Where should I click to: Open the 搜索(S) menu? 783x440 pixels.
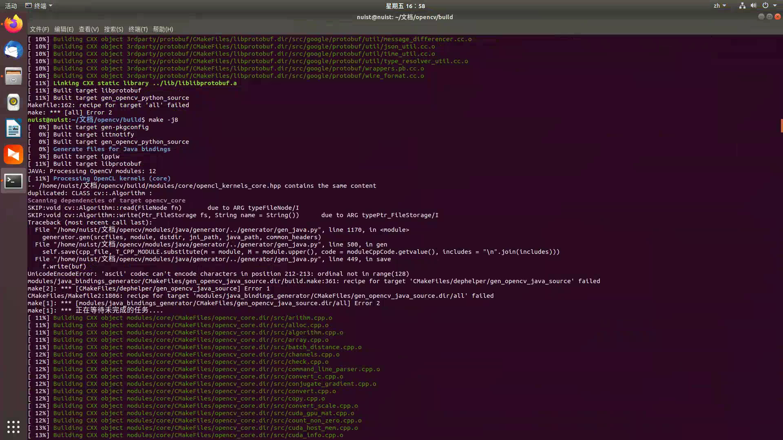click(113, 29)
